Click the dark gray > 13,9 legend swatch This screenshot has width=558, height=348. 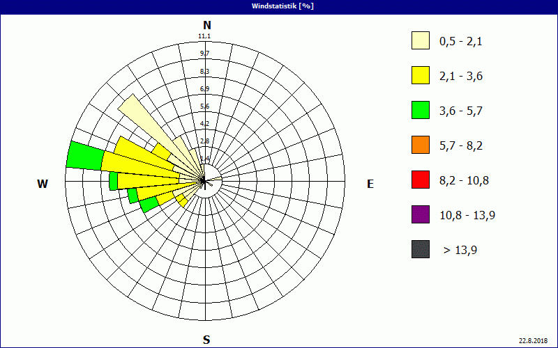(x=420, y=249)
